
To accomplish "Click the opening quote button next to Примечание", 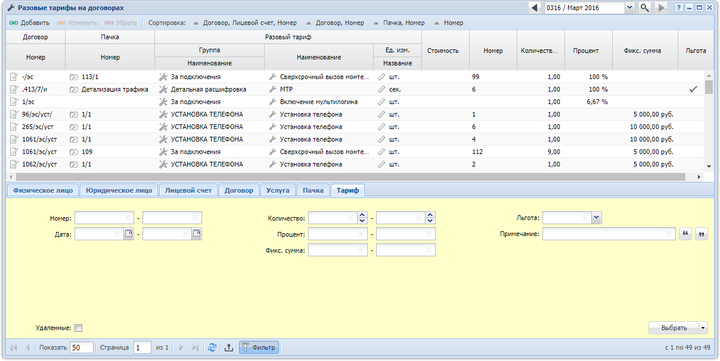I will pos(685,234).
